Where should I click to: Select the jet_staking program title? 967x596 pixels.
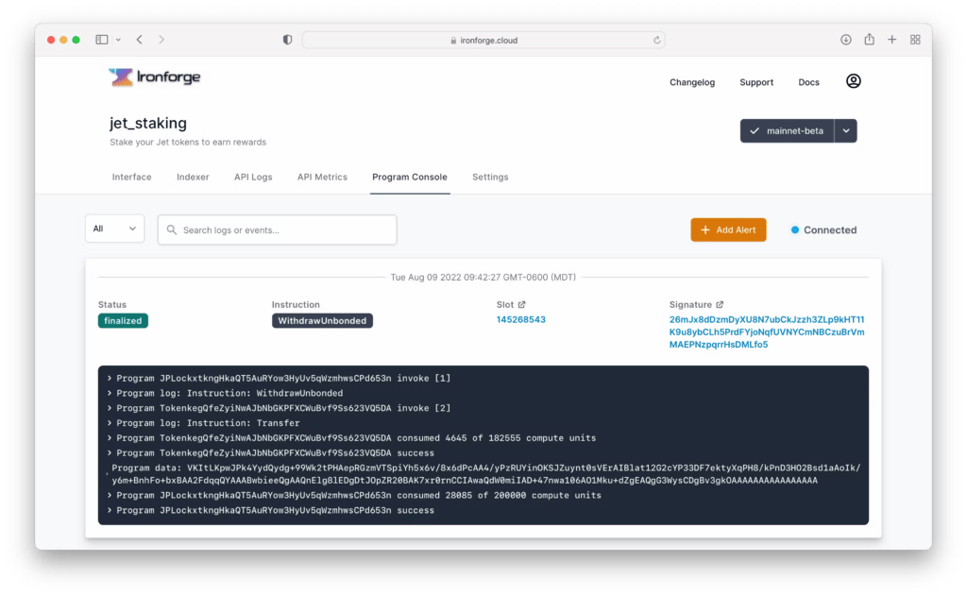tap(148, 123)
